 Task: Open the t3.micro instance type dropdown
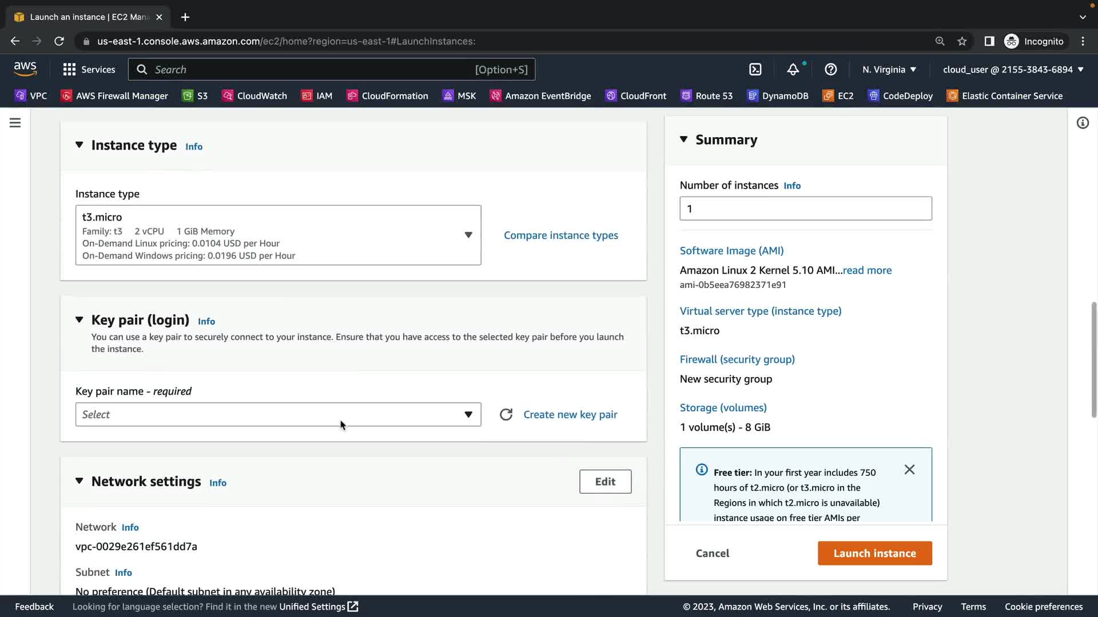[278, 235]
